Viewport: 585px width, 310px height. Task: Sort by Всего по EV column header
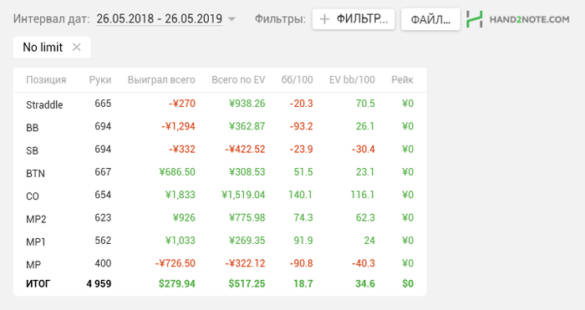[x=238, y=80]
